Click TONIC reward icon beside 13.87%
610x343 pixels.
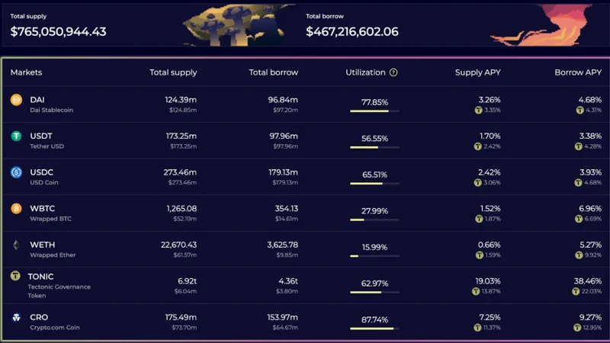tap(475, 291)
